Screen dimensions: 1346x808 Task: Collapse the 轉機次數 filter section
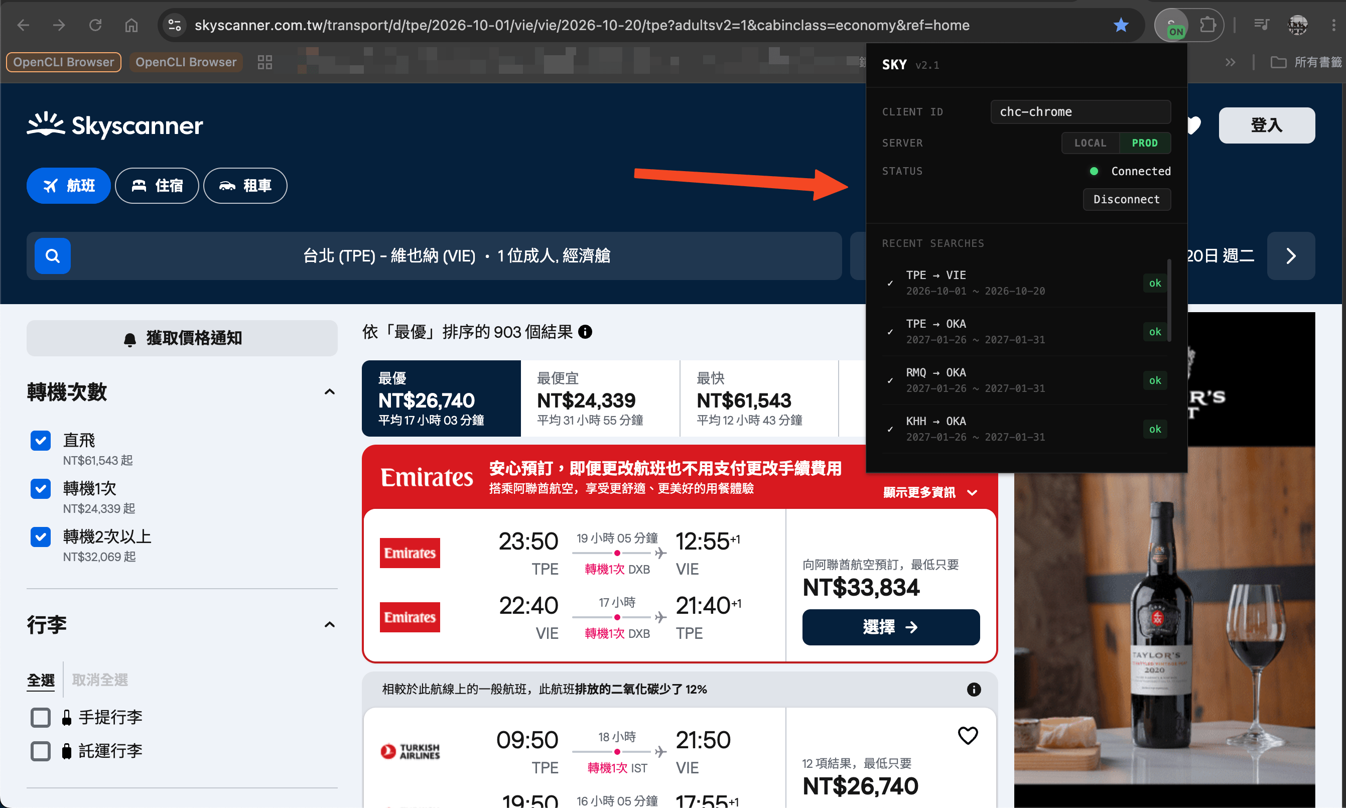pyautogui.click(x=329, y=392)
